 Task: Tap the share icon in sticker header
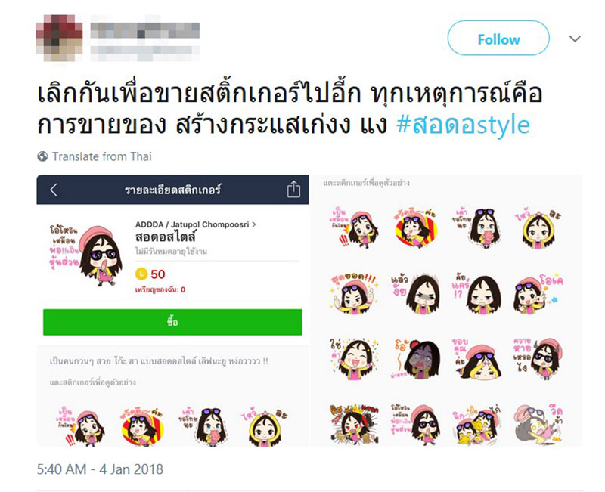click(293, 190)
